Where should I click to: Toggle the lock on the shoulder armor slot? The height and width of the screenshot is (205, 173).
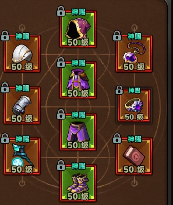tap(5, 36)
